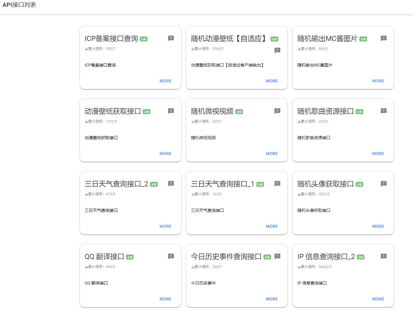Screen dimensions: 413x316
Task: Open MORE for IP 信息查询接口_2
Action: [x=378, y=299]
